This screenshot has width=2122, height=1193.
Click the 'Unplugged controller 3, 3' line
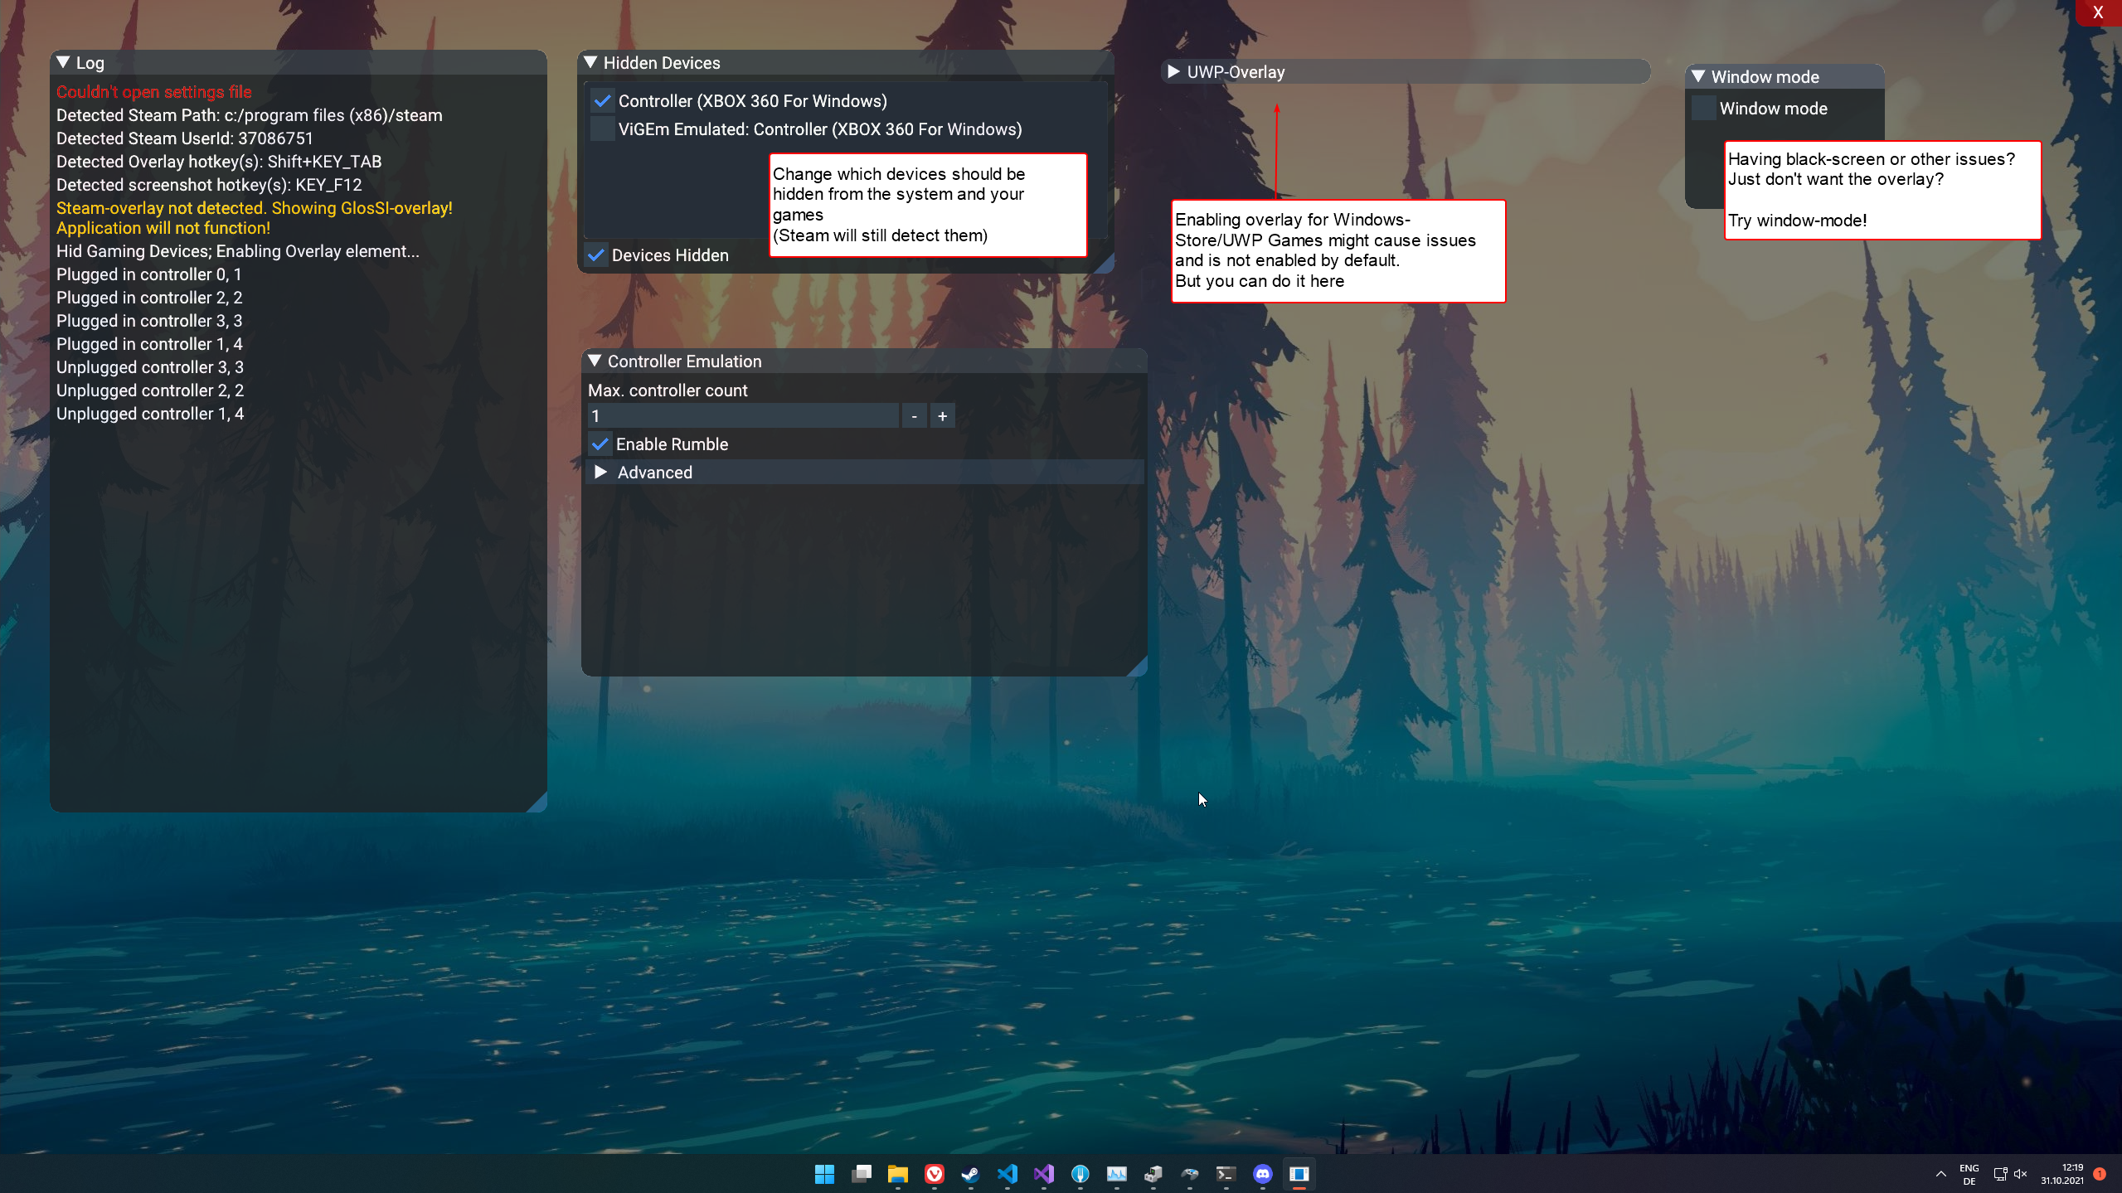click(x=150, y=367)
